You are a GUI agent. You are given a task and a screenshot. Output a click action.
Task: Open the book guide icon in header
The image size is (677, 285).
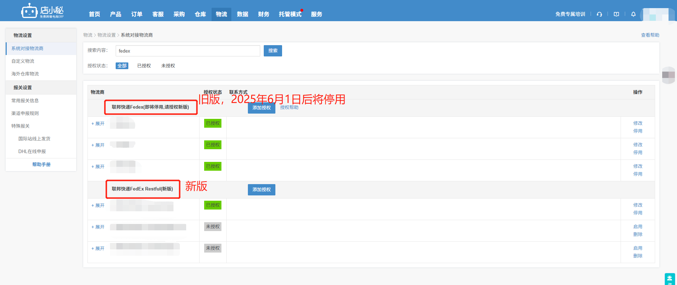[x=616, y=14]
